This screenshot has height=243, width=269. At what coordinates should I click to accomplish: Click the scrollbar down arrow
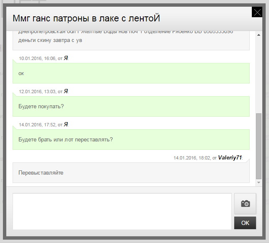pos(259,183)
